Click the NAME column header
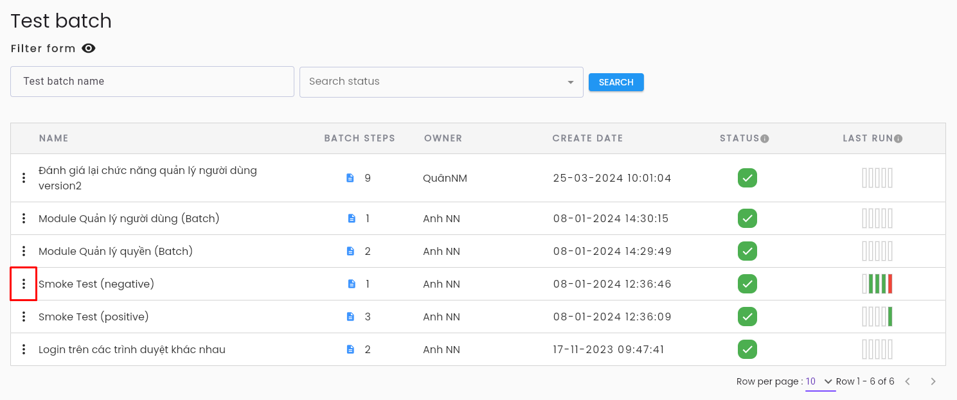 click(x=54, y=139)
